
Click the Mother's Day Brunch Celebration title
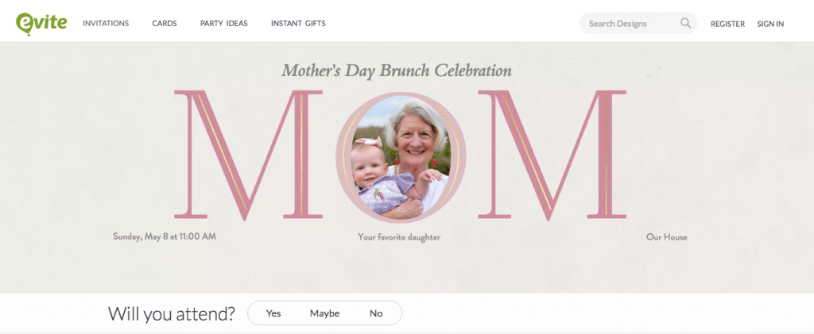point(396,71)
